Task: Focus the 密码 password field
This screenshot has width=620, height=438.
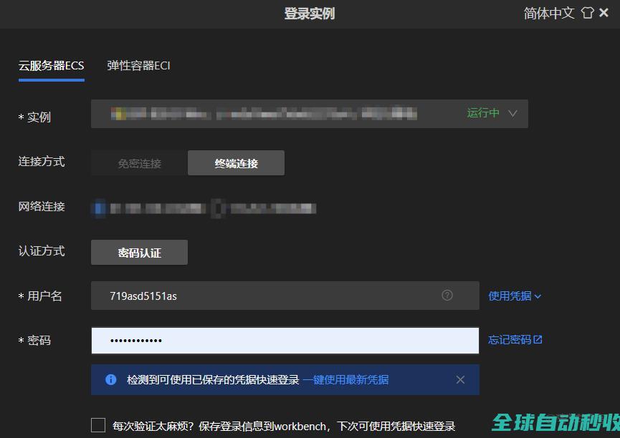Action: point(285,340)
